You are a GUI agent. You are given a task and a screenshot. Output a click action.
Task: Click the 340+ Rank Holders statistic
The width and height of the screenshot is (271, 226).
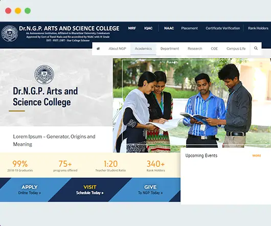tap(156, 166)
